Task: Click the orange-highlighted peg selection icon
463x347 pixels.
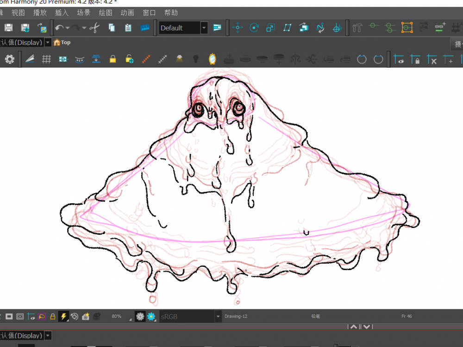Action: click(407, 28)
